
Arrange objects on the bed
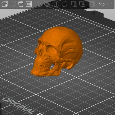click(29, 4)
